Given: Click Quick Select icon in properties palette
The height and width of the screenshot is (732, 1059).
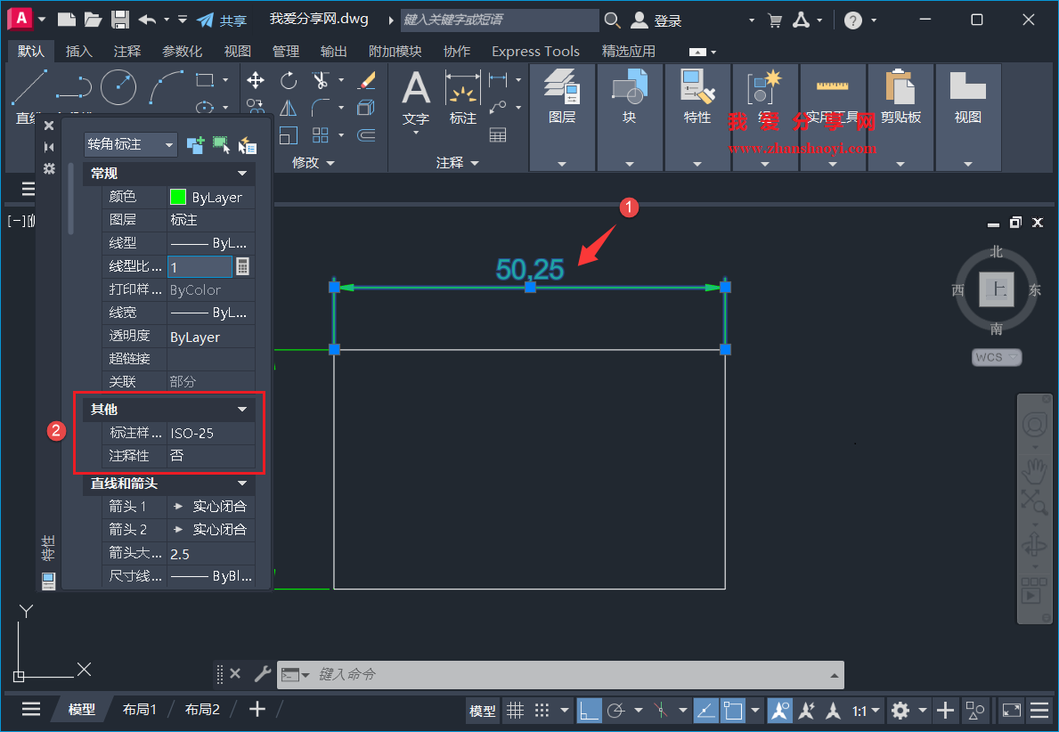Looking at the screenshot, I should [x=248, y=144].
